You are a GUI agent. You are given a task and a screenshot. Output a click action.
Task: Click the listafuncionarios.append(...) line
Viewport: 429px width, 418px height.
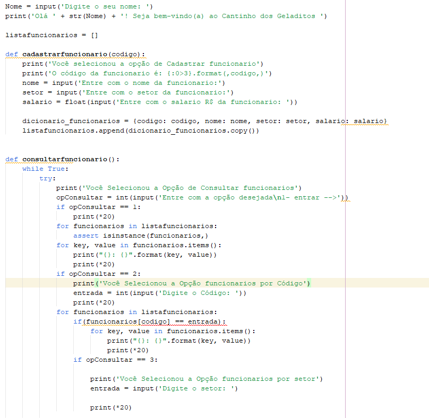pos(141,131)
